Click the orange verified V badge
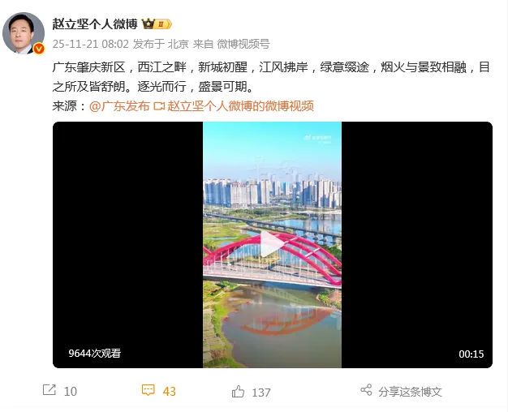Screen dimensions: 508x412 coord(39,49)
